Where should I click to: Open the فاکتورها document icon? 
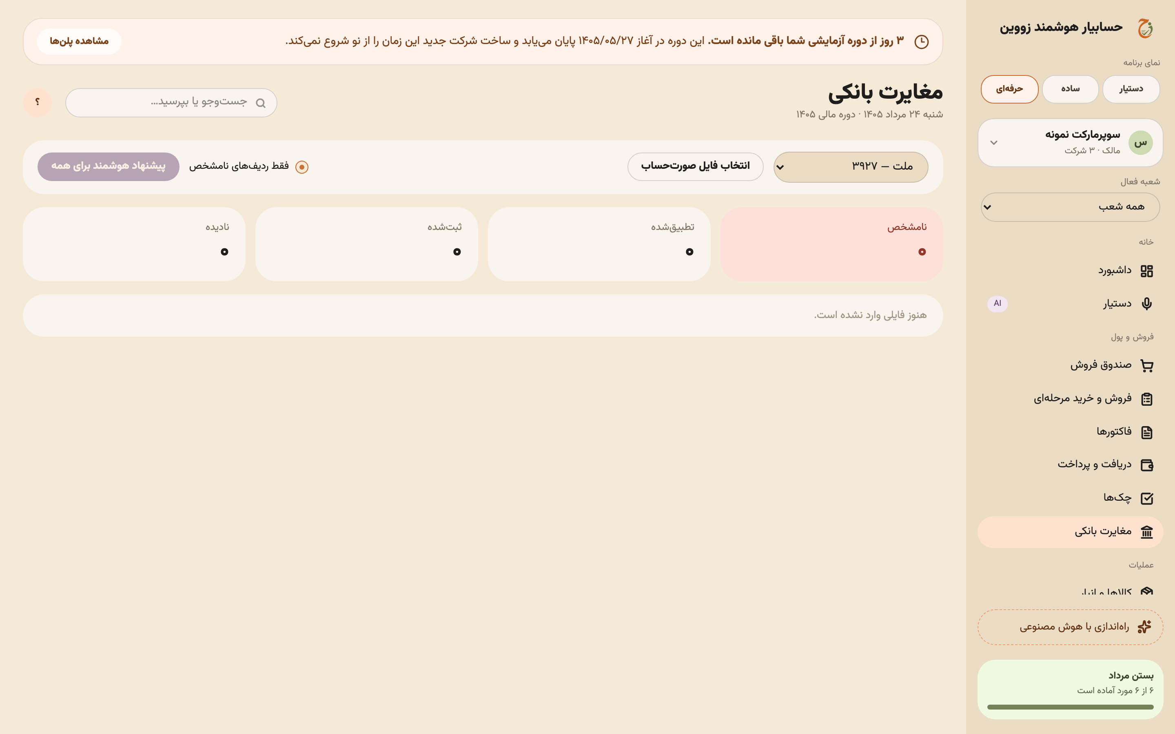(1146, 432)
